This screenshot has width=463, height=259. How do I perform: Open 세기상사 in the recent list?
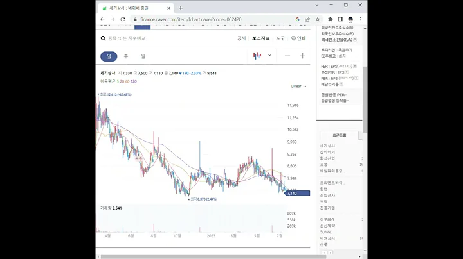point(327,146)
